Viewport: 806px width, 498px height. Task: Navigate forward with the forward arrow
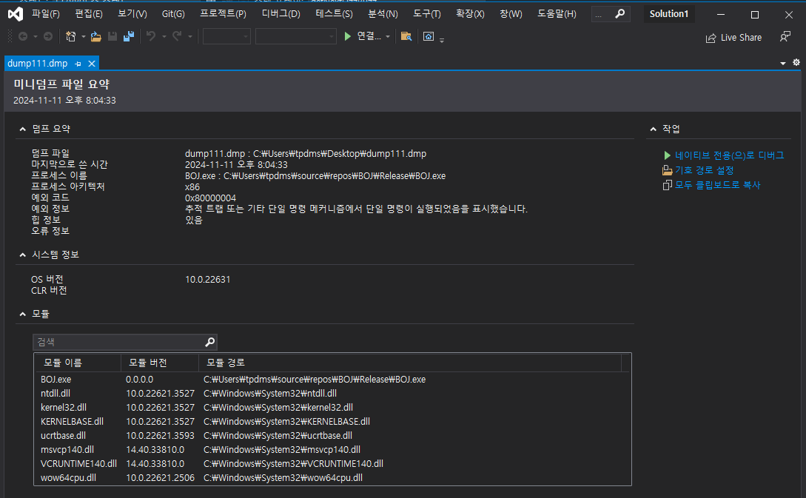coord(48,36)
